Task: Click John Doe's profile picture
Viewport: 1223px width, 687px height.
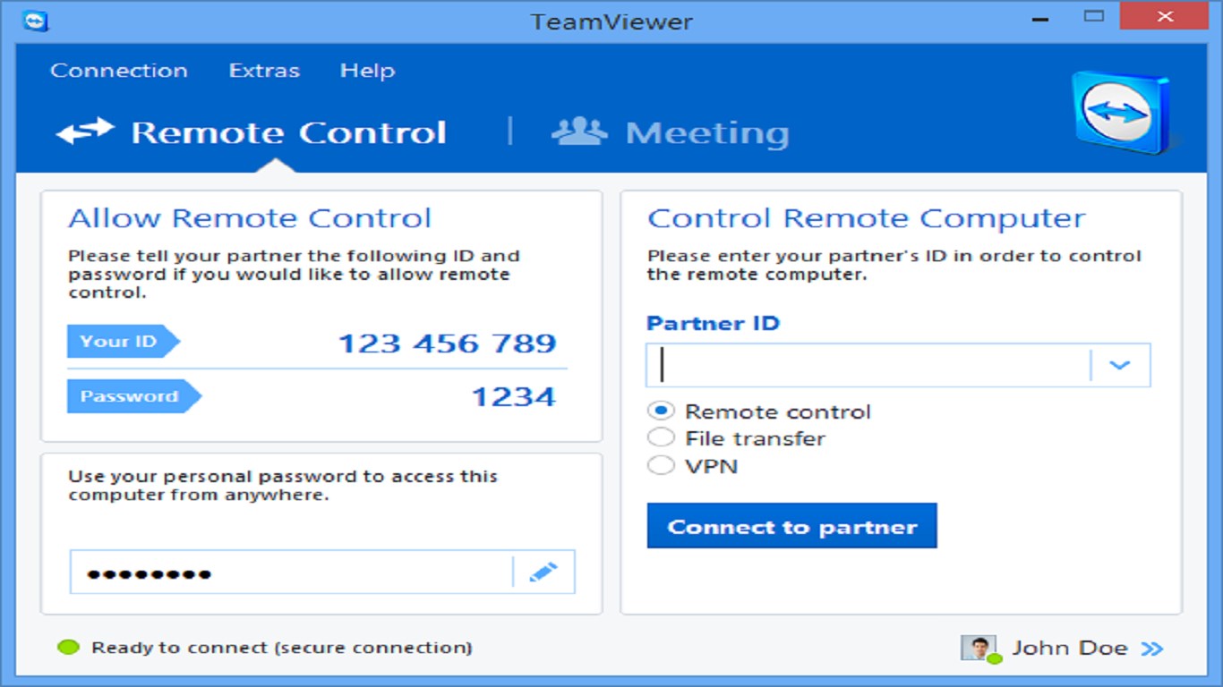Action: [979, 647]
